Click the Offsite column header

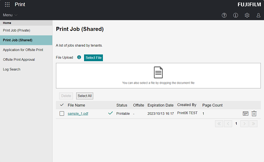(139, 105)
